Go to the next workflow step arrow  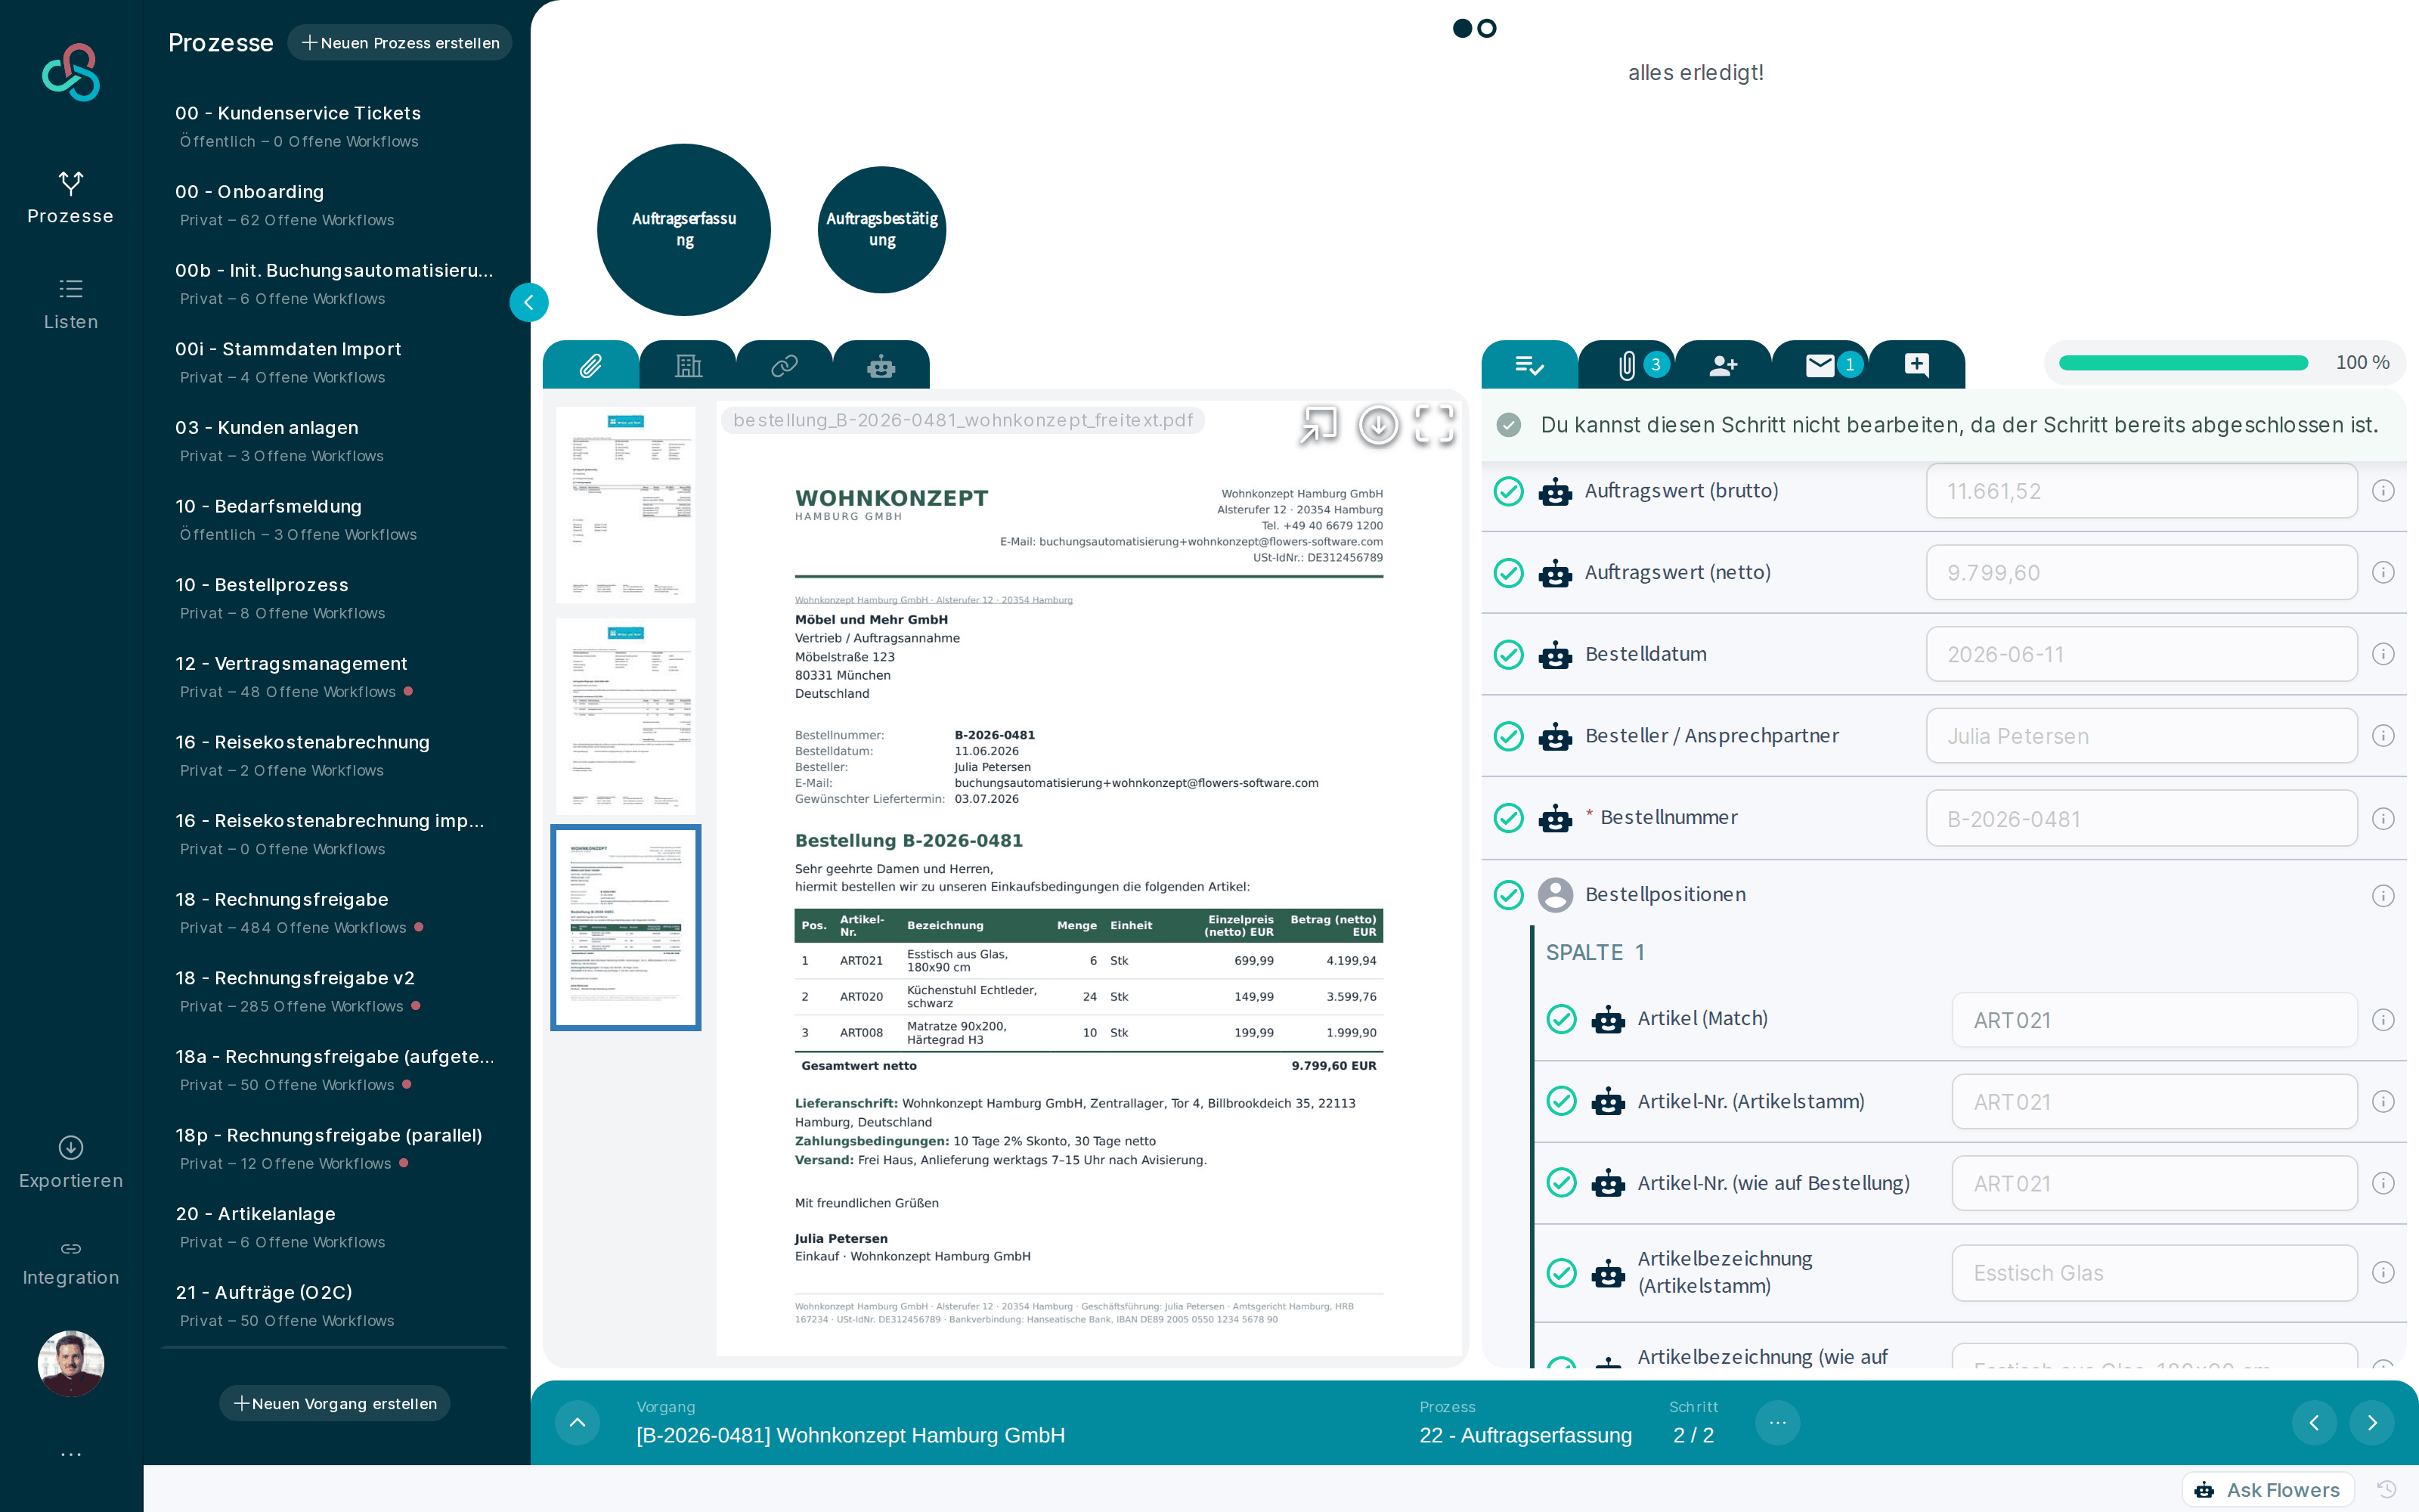pos(2372,1422)
